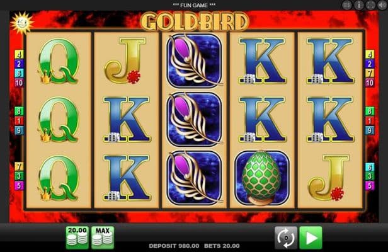388x252 pixels.
Task: Select payline 7 on right side
Action: [370, 73]
